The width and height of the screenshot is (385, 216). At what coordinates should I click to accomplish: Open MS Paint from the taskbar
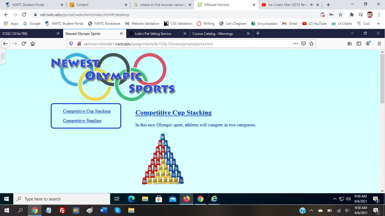90,210
